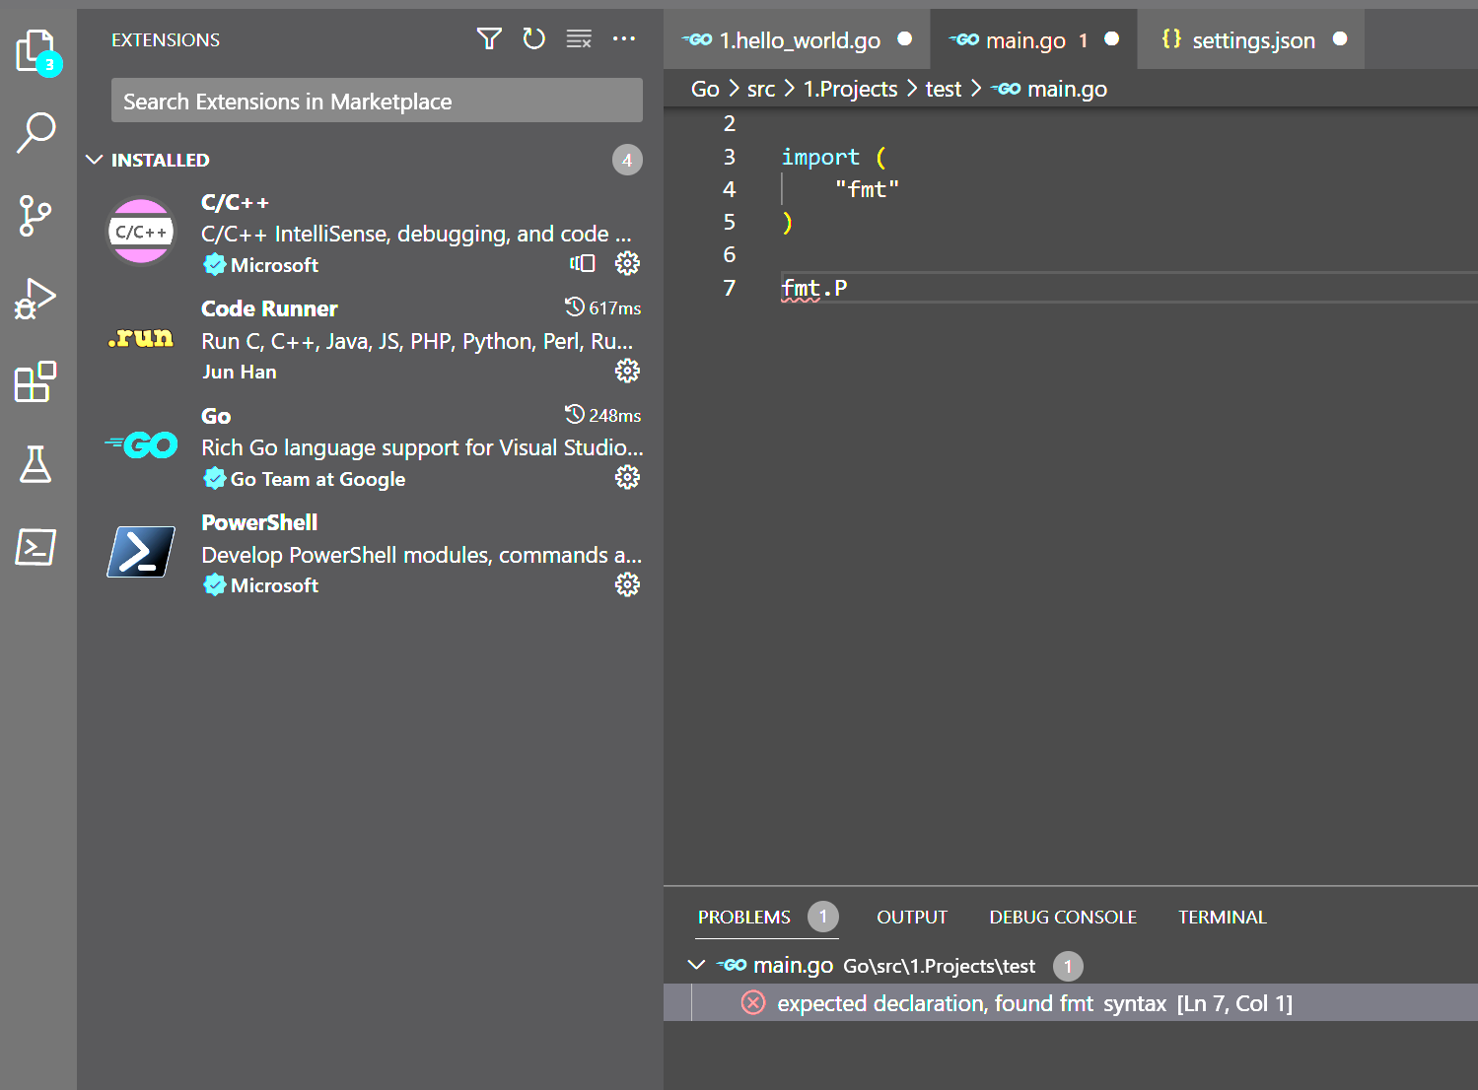The image size is (1478, 1090).
Task: Filter extensions with the funnel icon
Action: pos(489,37)
